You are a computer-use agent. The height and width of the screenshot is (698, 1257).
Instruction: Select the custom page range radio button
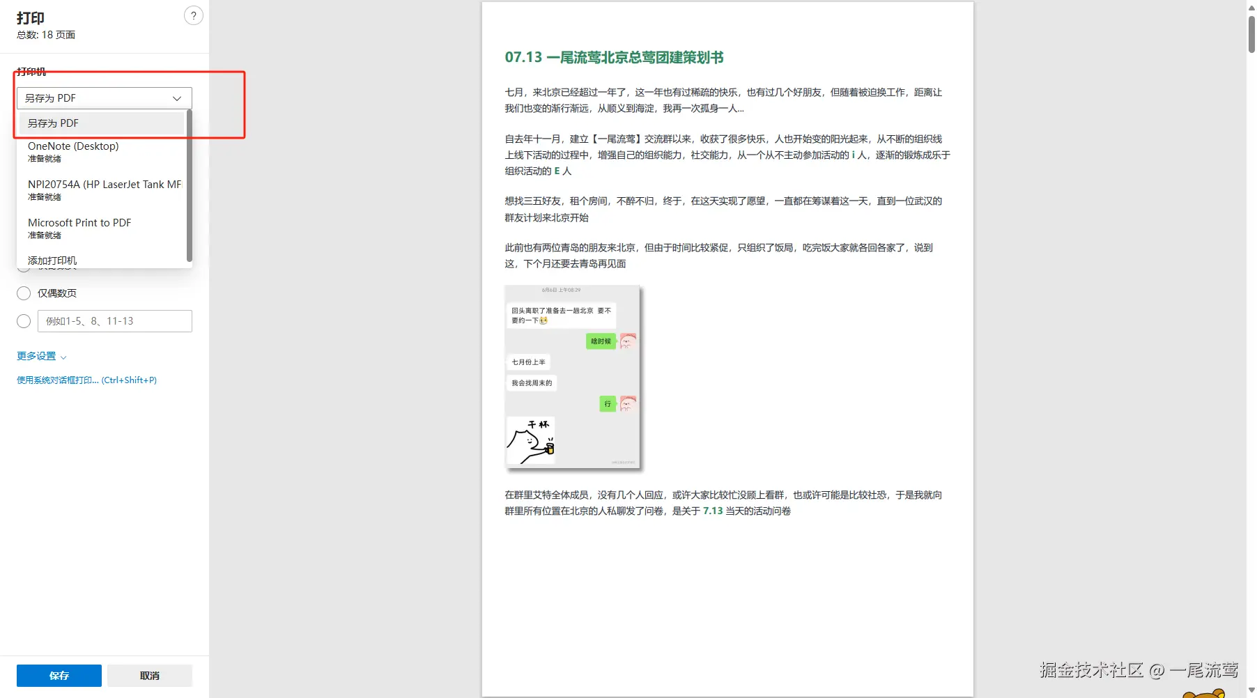(x=24, y=321)
